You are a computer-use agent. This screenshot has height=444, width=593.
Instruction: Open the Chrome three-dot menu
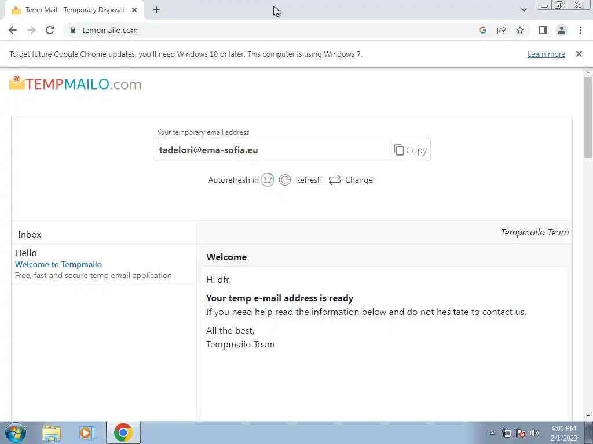click(x=580, y=30)
